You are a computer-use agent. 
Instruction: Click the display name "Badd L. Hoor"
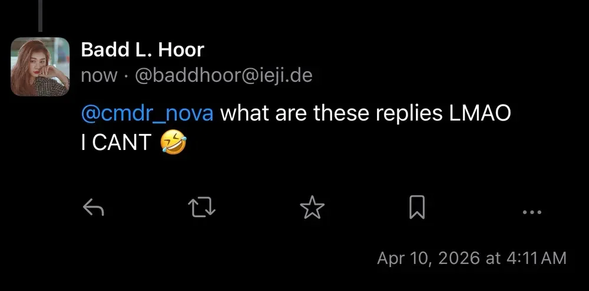(x=142, y=50)
